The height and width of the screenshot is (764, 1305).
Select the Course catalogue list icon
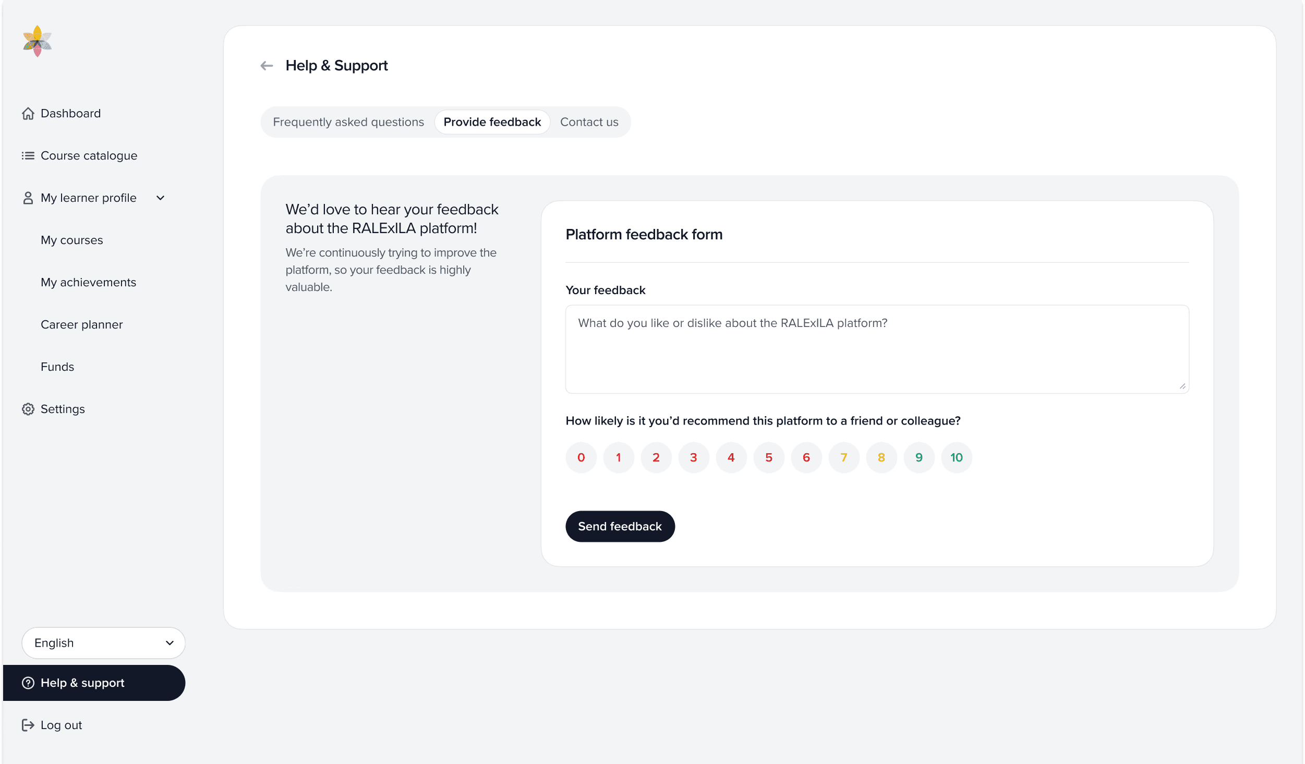(x=28, y=155)
